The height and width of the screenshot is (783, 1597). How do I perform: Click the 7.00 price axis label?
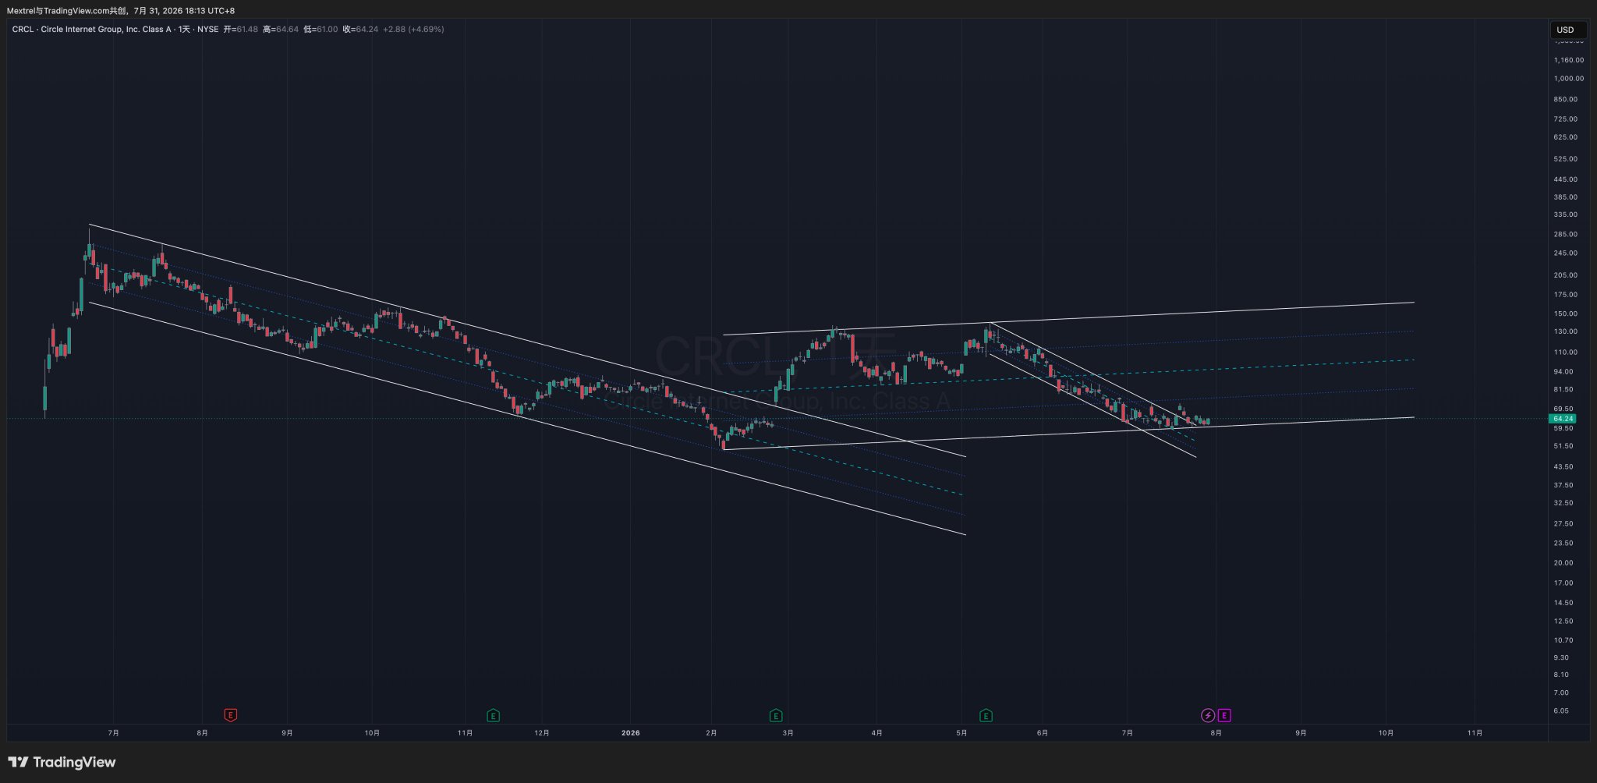(x=1561, y=693)
